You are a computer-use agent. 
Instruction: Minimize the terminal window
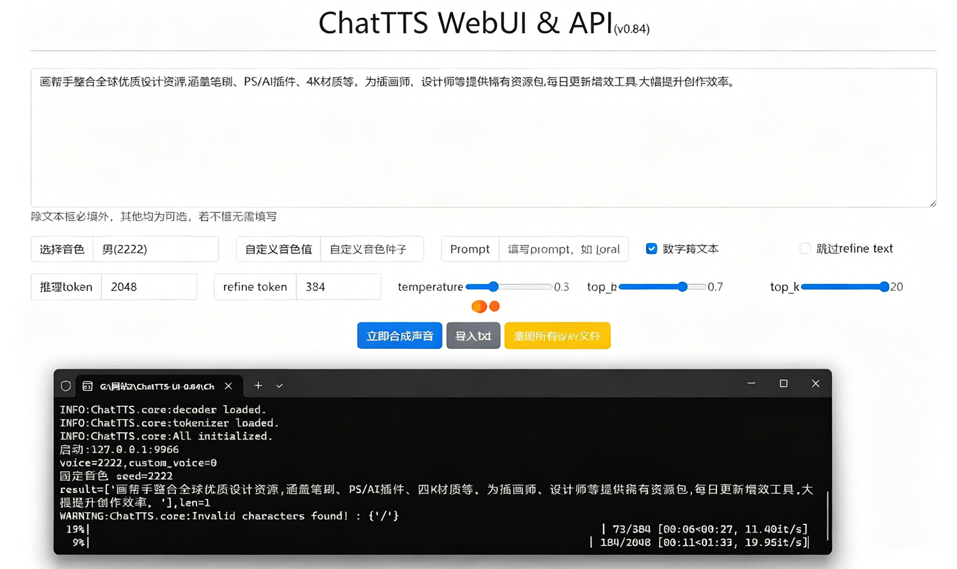point(752,383)
